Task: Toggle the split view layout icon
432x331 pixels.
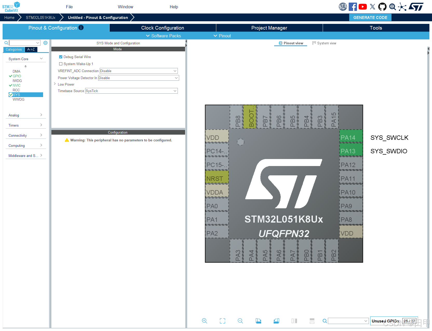Action: (x=294, y=321)
